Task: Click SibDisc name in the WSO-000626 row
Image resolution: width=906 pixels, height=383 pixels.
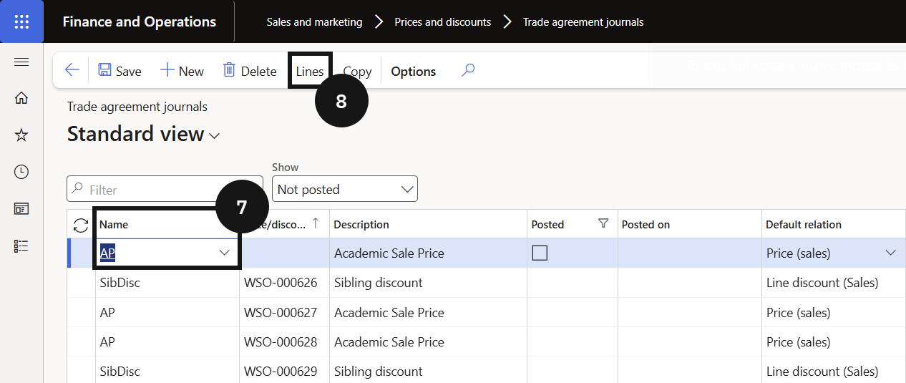Action: click(x=120, y=283)
